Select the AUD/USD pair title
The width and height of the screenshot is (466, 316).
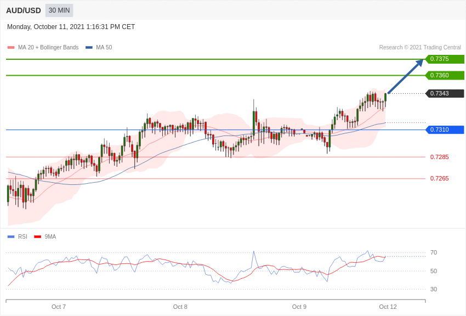click(24, 11)
